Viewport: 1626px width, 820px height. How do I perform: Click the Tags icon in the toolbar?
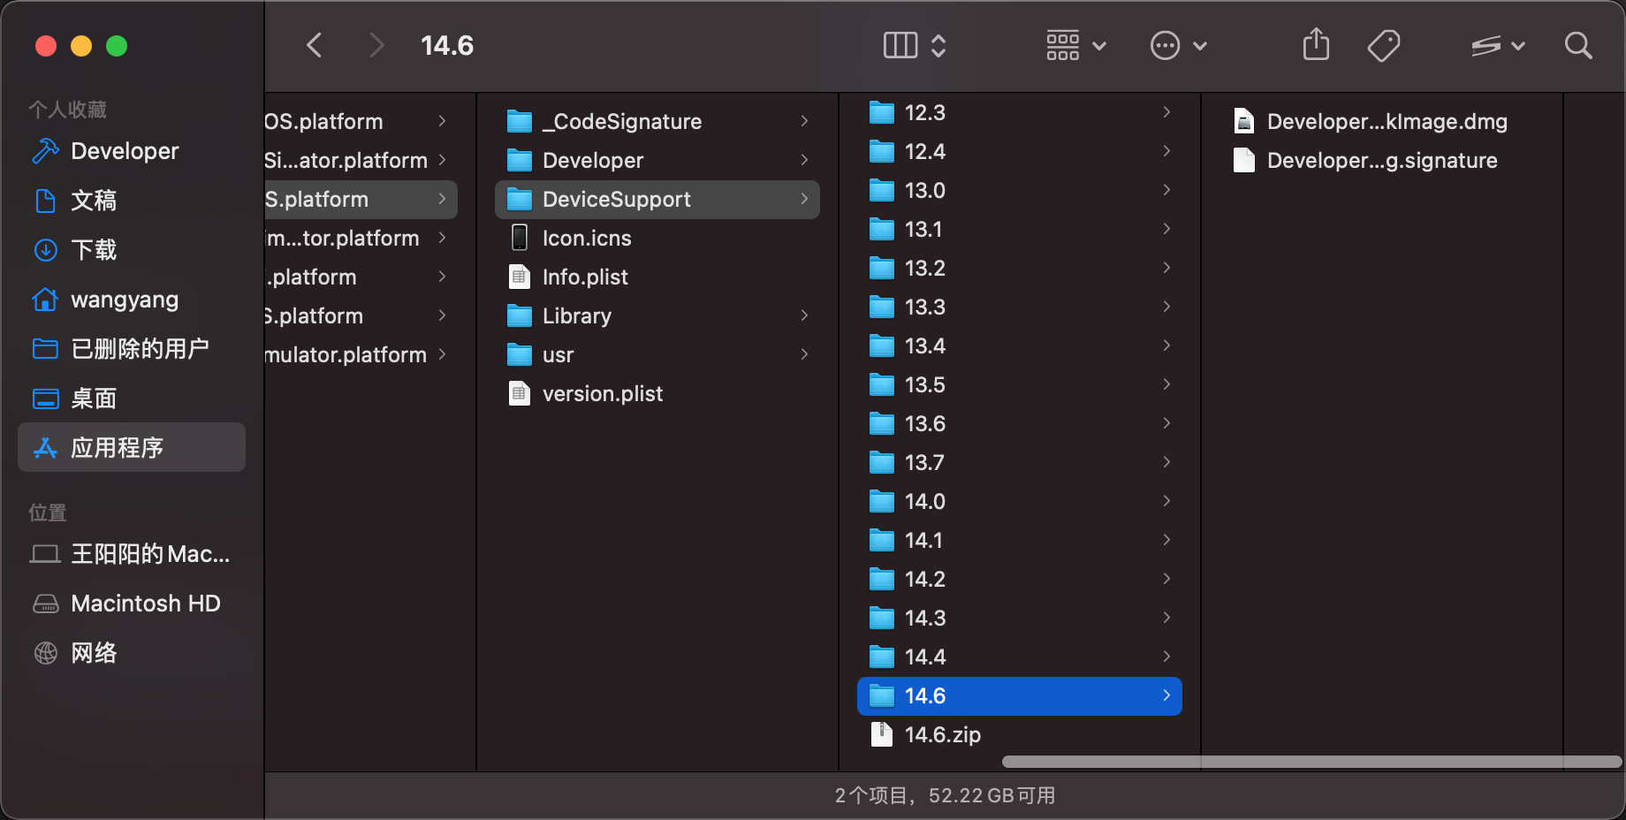(1384, 45)
